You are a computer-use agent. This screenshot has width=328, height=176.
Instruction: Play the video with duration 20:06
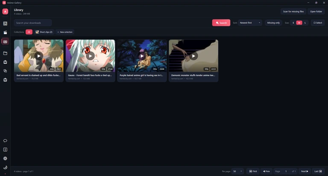[x=142, y=56]
